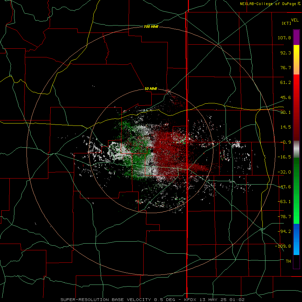Click the -16.5 legend value
This screenshot has width=302, height=302.
pos(284,157)
